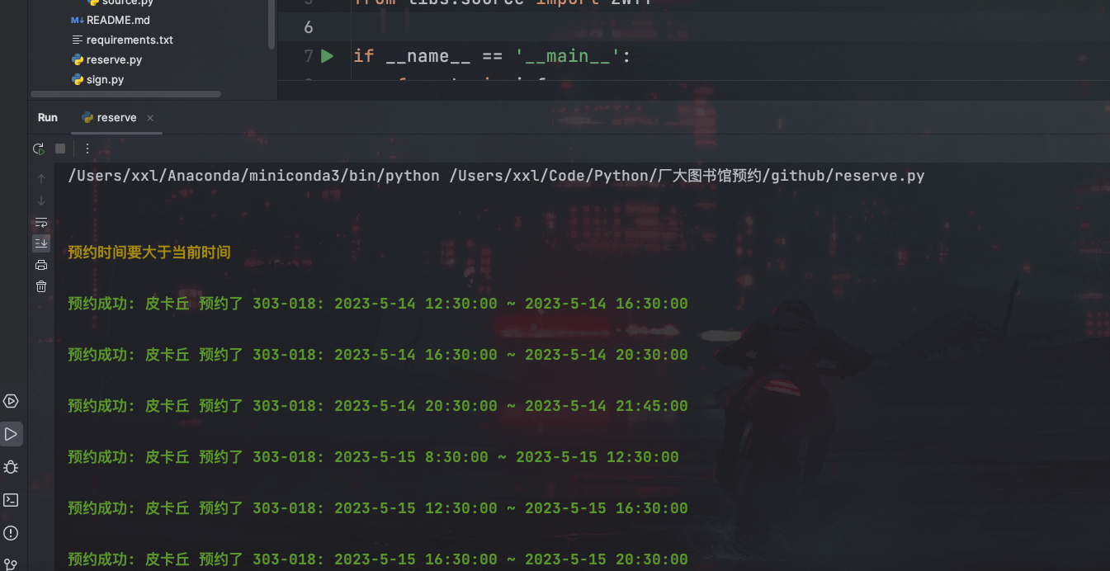This screenshot has height=571, width=1110.
Task: Open the Services tool window
Action: (x=11, y=401)
